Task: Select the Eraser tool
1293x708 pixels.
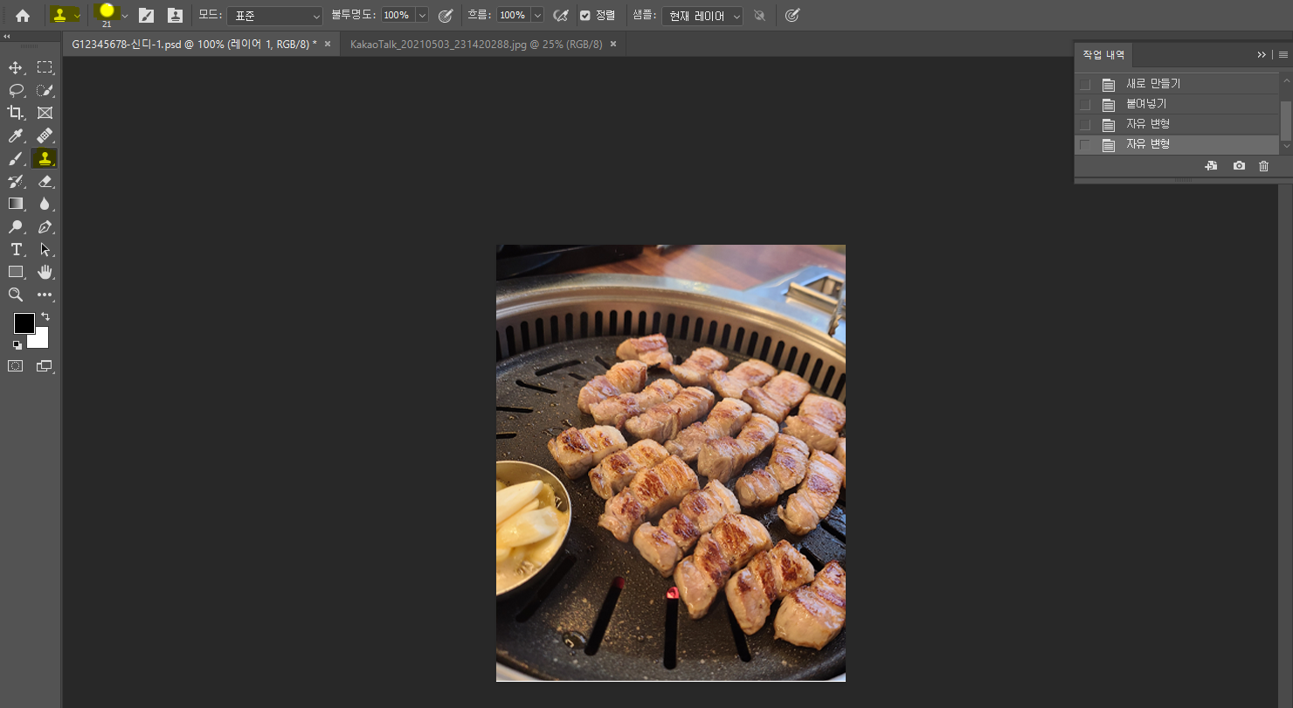Action: [x=45, y=181]
